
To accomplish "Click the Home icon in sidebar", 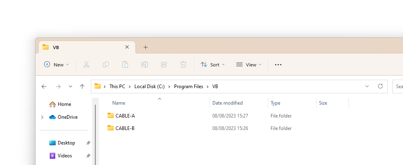I will click(52, 104).
